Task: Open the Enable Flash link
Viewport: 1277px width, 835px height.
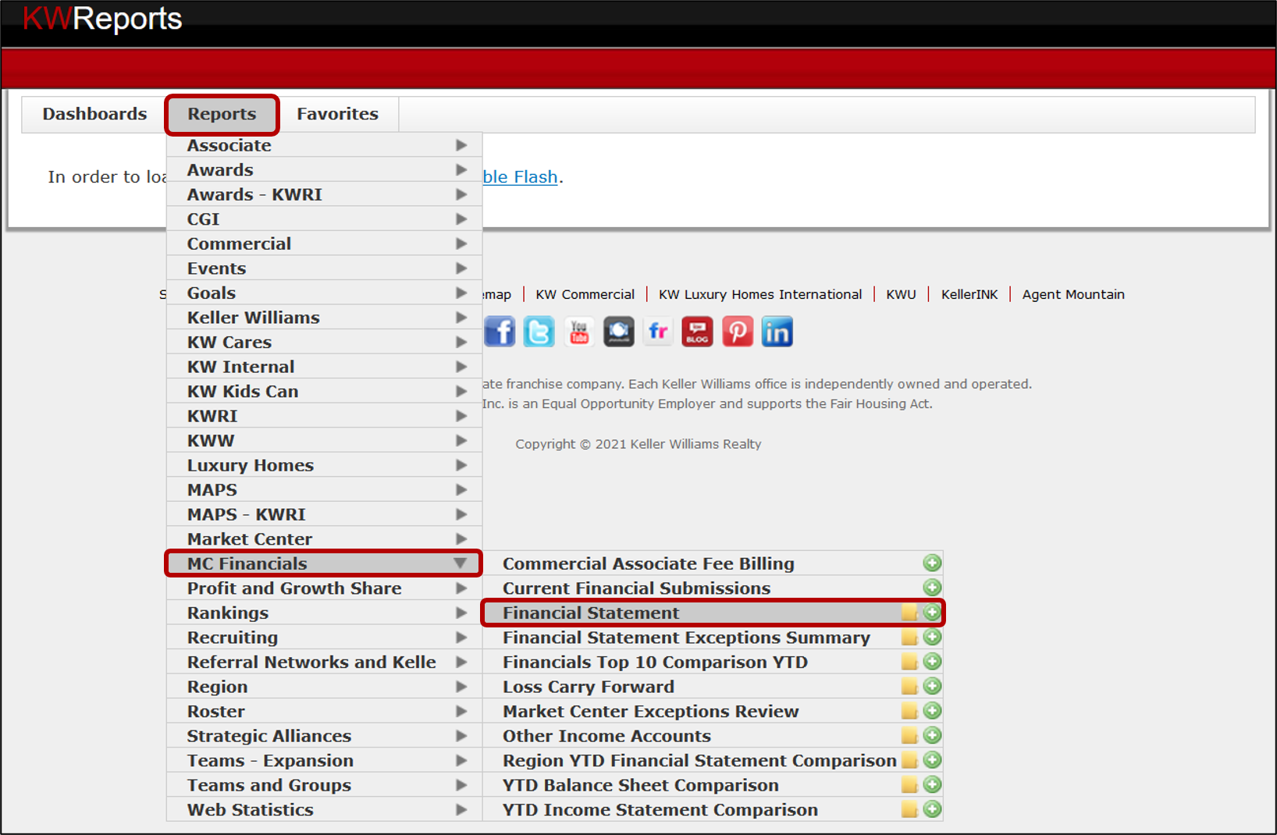Action: (x=520, y=177)
